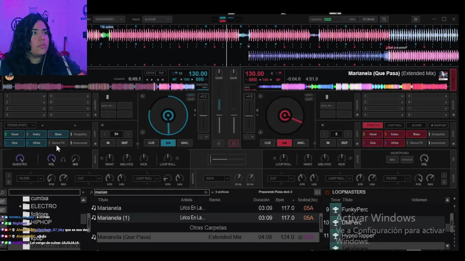Image resolution: width=465 pixels, height=261 pixels.
Task: Click the right deck loop OUT button
Action: pyautogui.click(x=344, y=143)
